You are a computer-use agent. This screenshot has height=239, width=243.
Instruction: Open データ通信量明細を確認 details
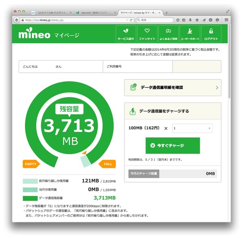(173, 88)
